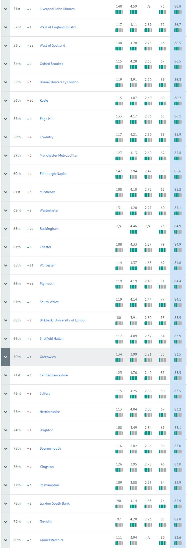Expand the Middlesex row chevron
Viewport: 187px width, 548px height.
6,192
